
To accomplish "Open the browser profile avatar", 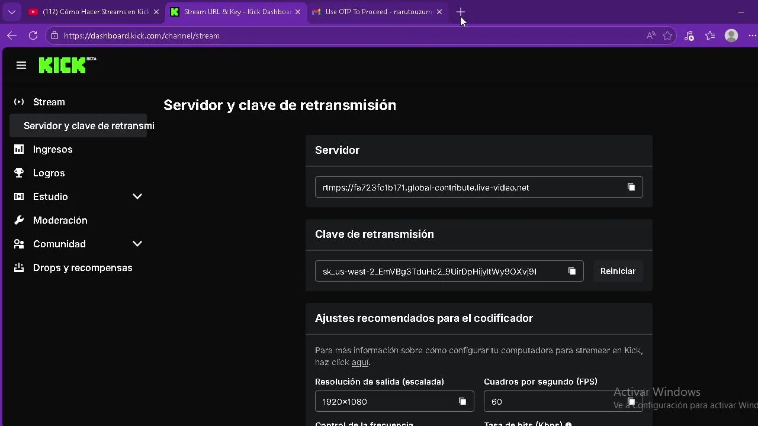I will (731, 35).
